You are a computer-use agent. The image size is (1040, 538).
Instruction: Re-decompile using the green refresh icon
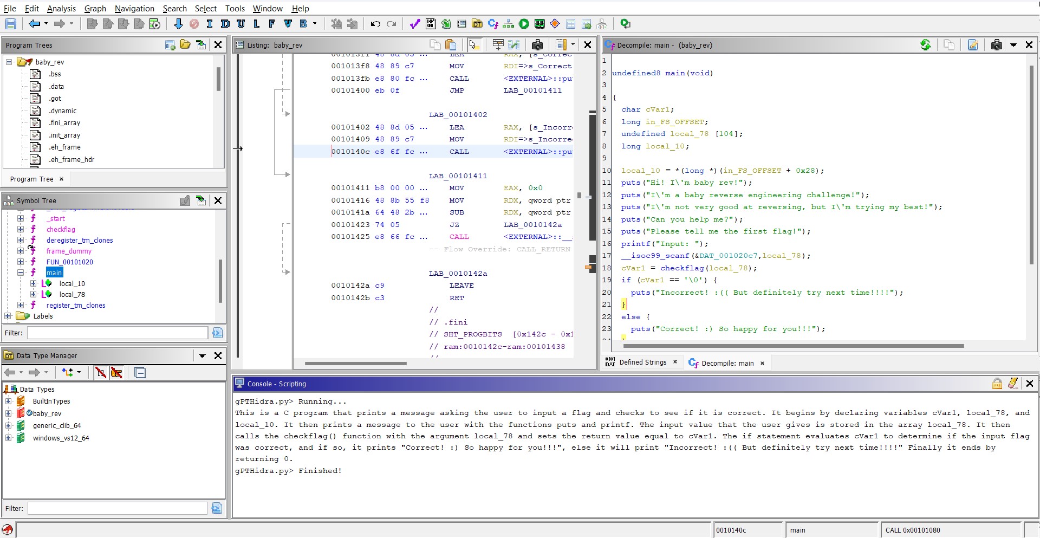click(x=925, y=45)
